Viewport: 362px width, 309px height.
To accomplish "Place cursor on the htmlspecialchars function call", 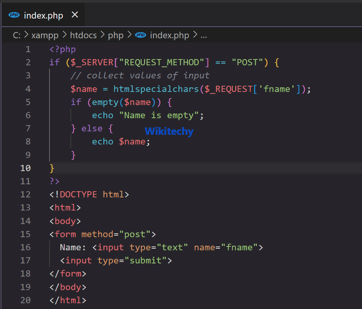I will click(x=154, y=88).
